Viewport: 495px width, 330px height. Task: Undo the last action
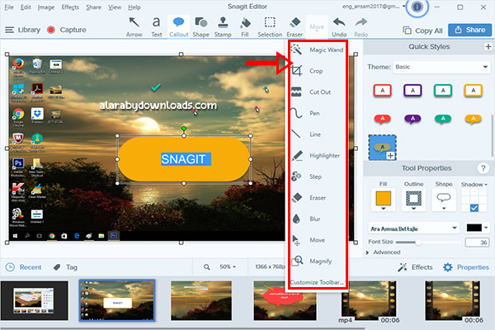(339, 27)
